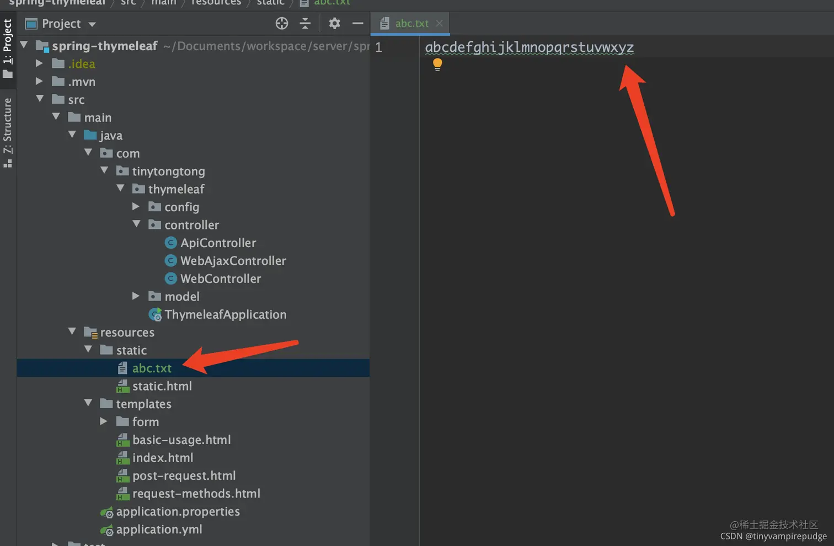Image resolution: width=834 pixels, height=546 pixels.
Task: Collapse the resources folder
Action: [x=72, y=331]
